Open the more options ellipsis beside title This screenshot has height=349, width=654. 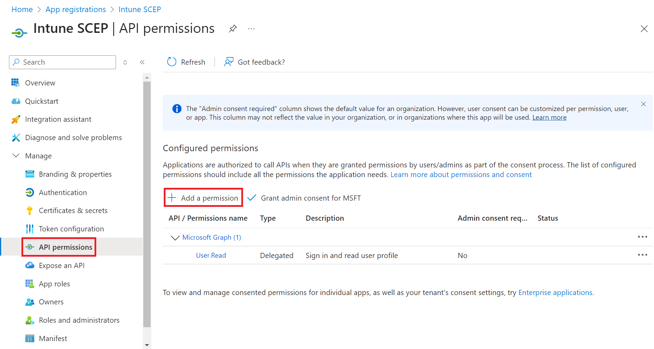(251, 29)
